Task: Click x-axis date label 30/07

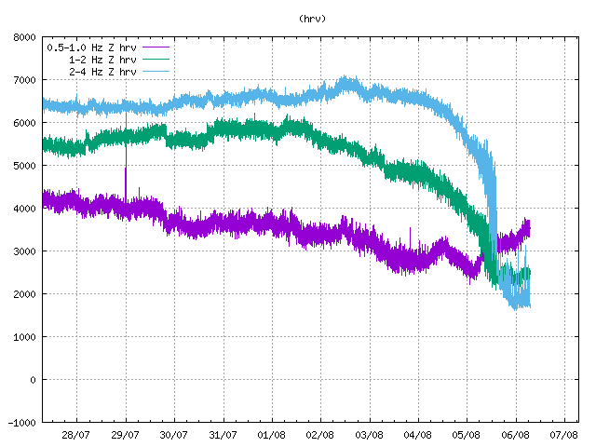Action: 173,435
